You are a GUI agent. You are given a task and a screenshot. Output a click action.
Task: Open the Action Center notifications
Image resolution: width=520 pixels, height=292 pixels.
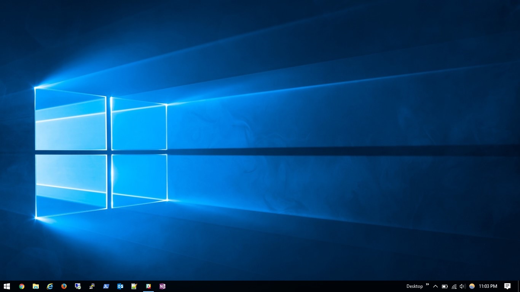click(x=507, y=286)
